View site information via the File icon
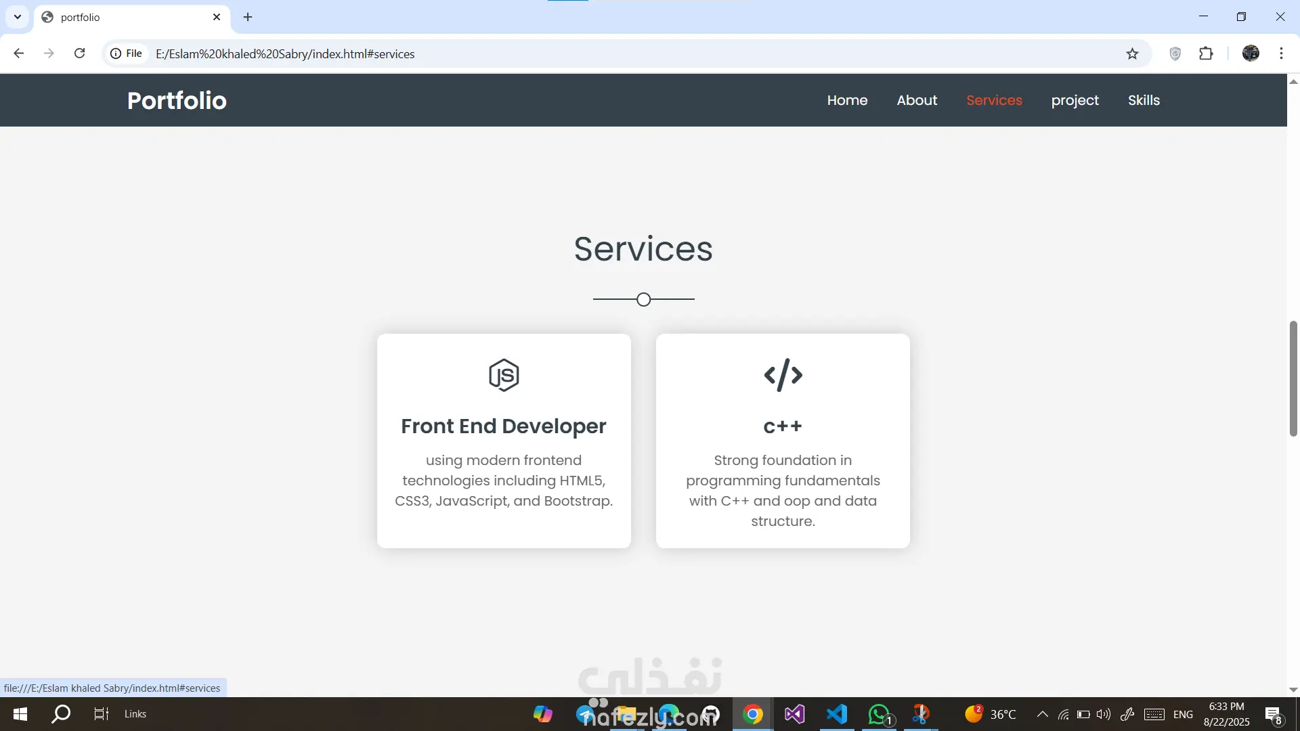The height and width of the screenshot is (731, 1300). [x=127, y=53]
